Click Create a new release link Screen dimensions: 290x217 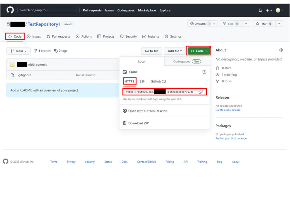tap(228, 110)
